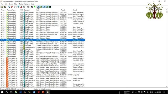
Task: Click the Time column header
Action: (x=3, y=10)
